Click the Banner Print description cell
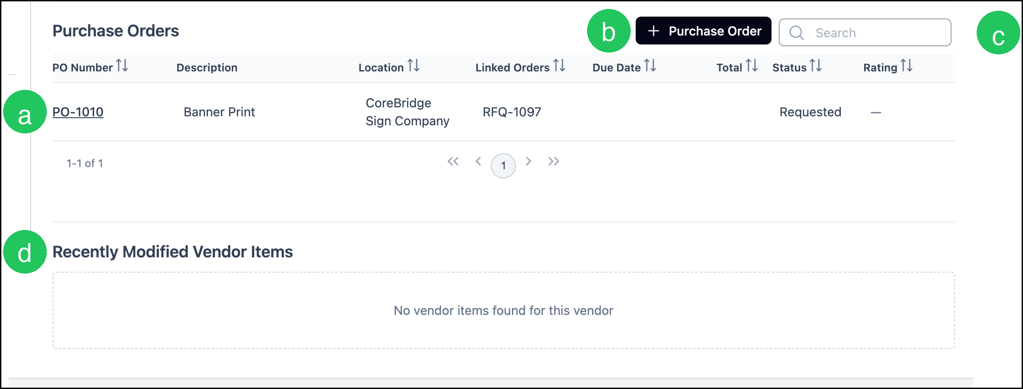 click(x=219, y=112)
